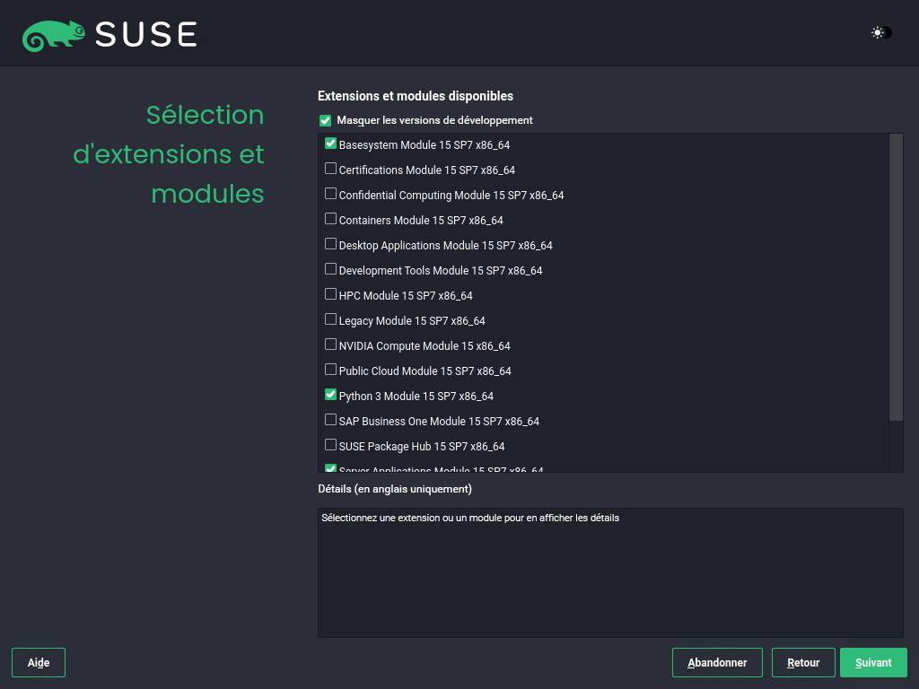The image size is (919, 689).
Task: Uncheck the Basesystem Module checkbox
Action: pyautogui.click(x=330, y=144)
